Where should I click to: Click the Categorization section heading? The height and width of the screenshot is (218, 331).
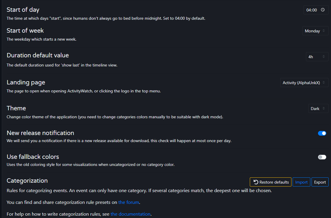[x=27, y=180]
